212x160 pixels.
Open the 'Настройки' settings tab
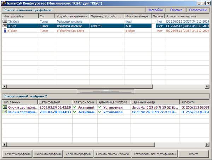(155, 10)
